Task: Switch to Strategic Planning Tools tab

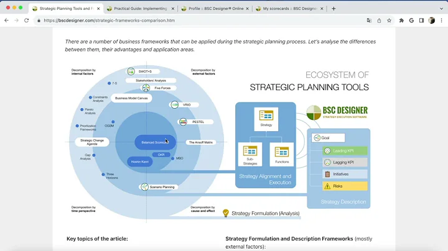Action: pyautogui.click(x=66, y=9)
